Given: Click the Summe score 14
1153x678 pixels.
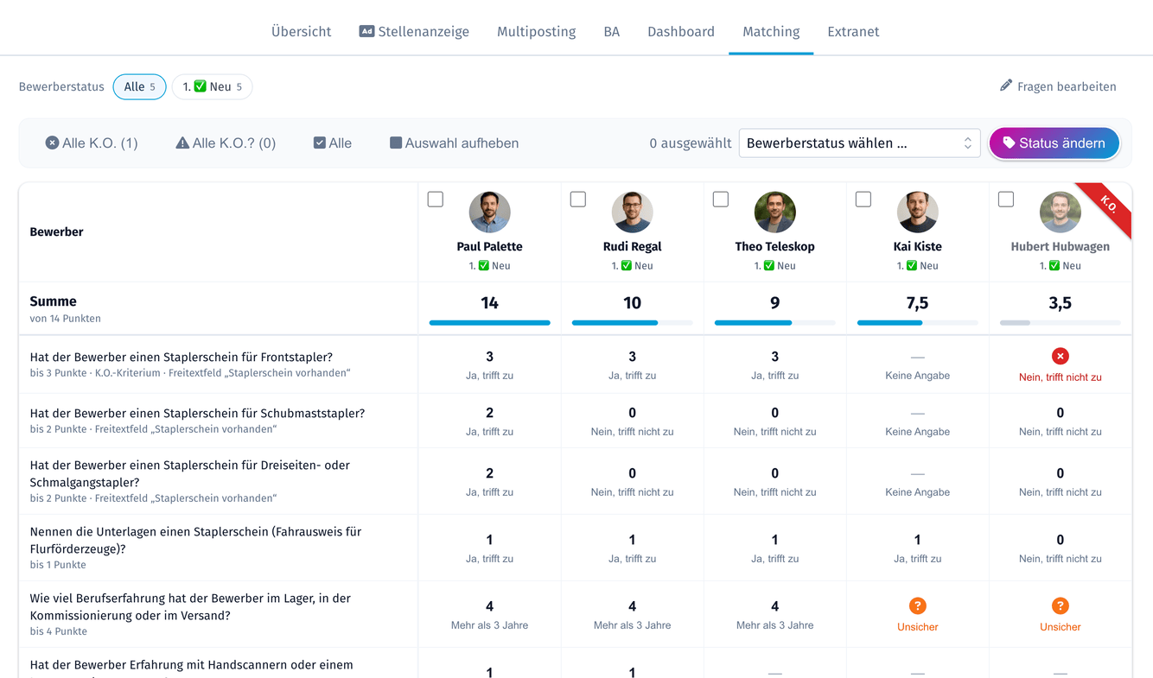Looking at the screenshot, I should pyautogui.click(x=490, y=303).
